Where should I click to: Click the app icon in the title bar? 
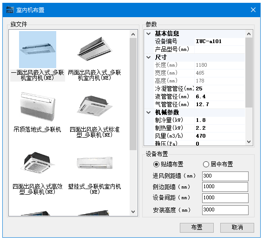tap(10, 10)
